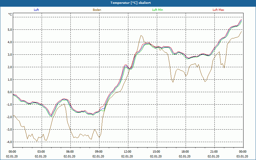Click the 5,0 value on y-axis
The image size is (256, 160).
10,30
